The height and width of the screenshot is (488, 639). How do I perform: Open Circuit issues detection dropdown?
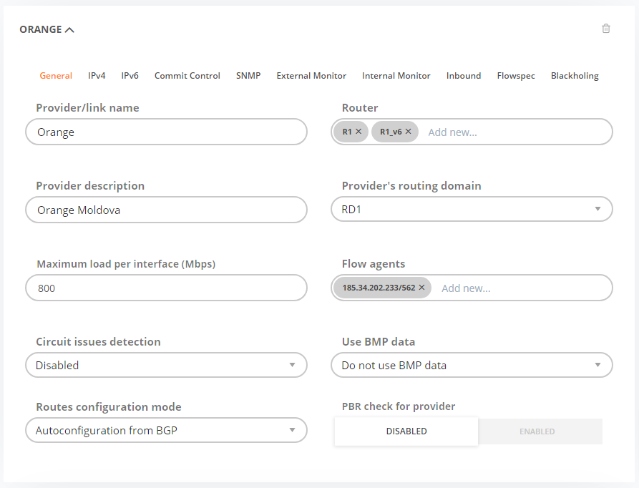(x=166, y=365)
